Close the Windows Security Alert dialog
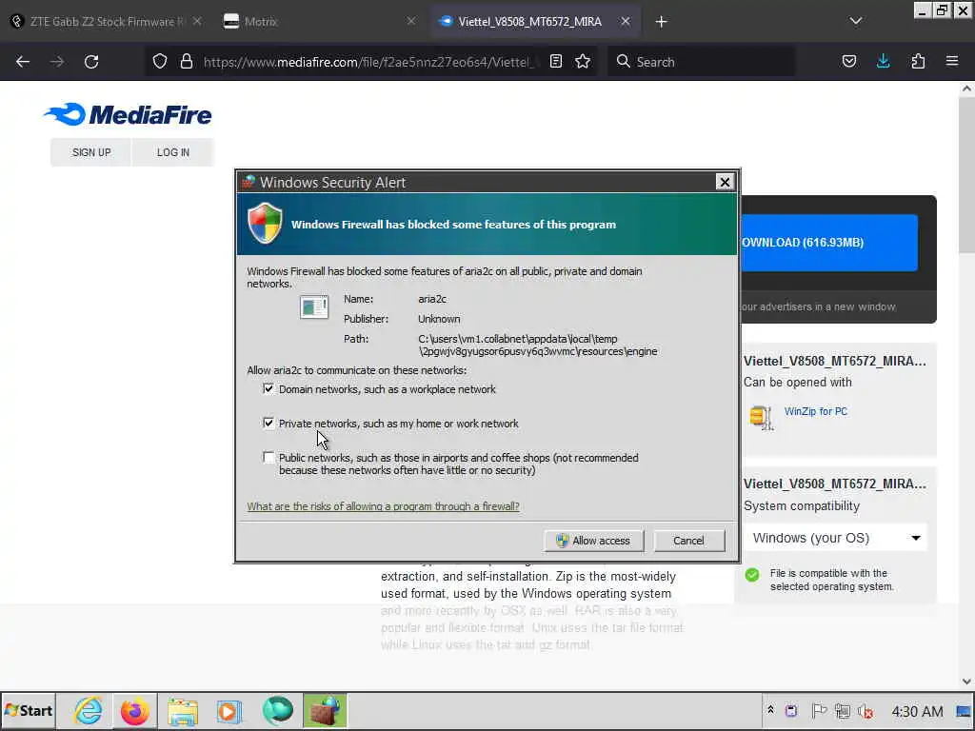Viewport: 975px width, 731px height. 725,182
